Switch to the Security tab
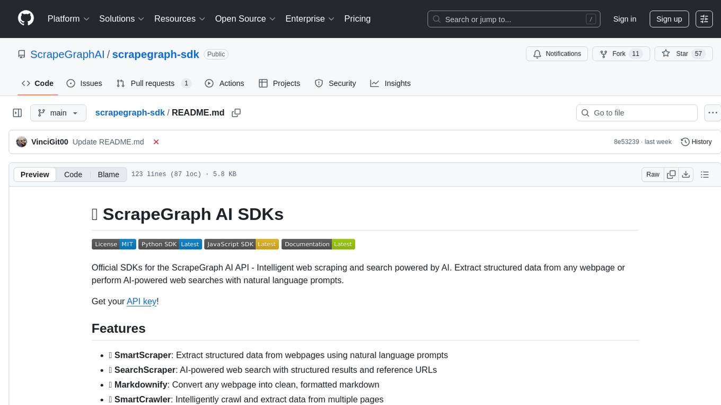The width and height of the screenshot is (721, 405). tap(335, 83)
